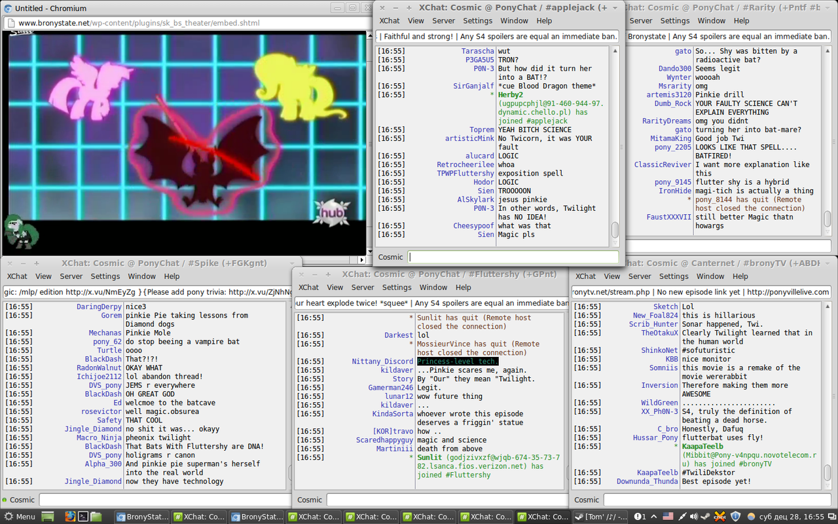
Task: Click the #applejack chat scrollbar
Action: click(615, 229)
